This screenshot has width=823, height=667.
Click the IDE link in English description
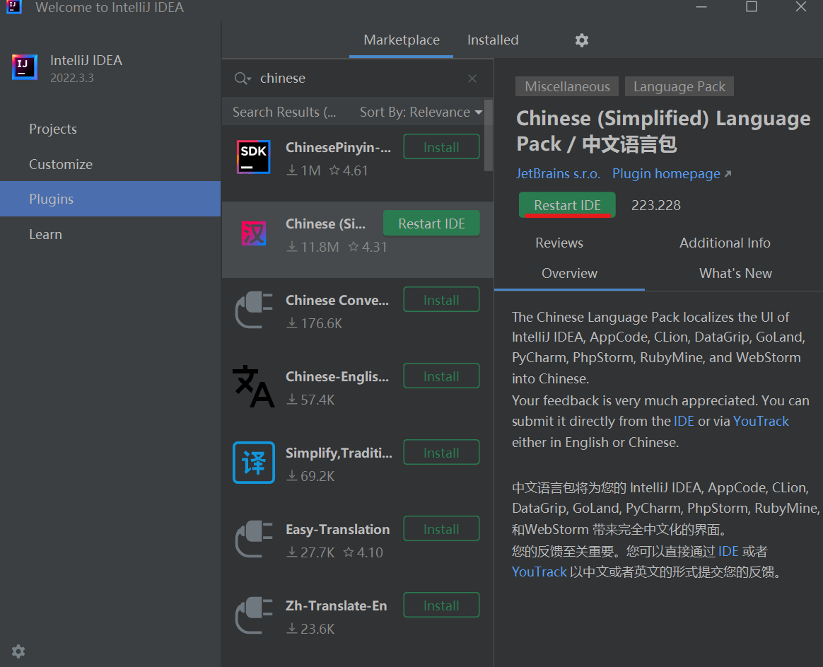684,422
